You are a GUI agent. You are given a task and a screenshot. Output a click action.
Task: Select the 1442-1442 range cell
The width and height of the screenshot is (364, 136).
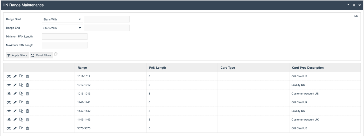[110, 111]
